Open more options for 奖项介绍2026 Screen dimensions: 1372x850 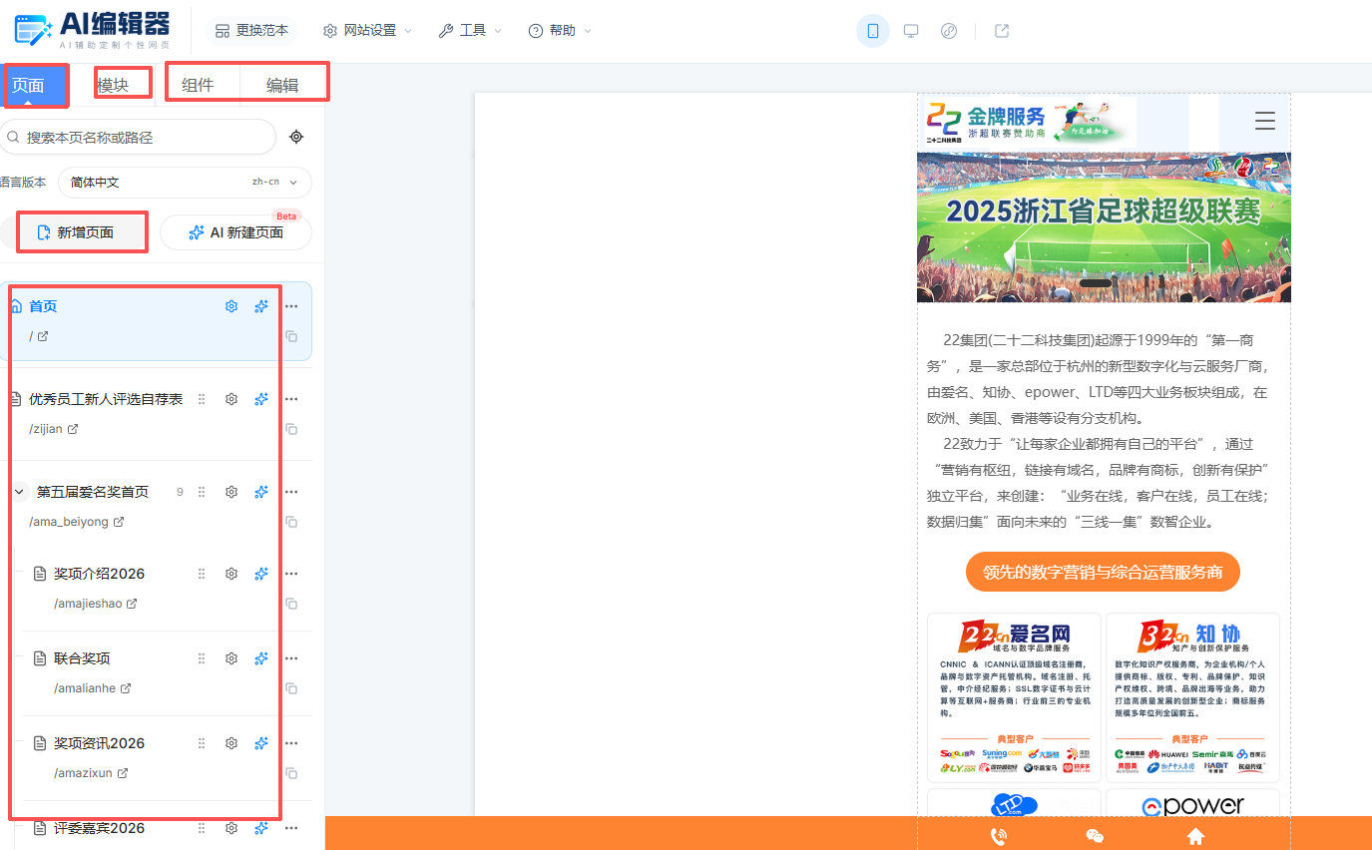click(291, 574)
